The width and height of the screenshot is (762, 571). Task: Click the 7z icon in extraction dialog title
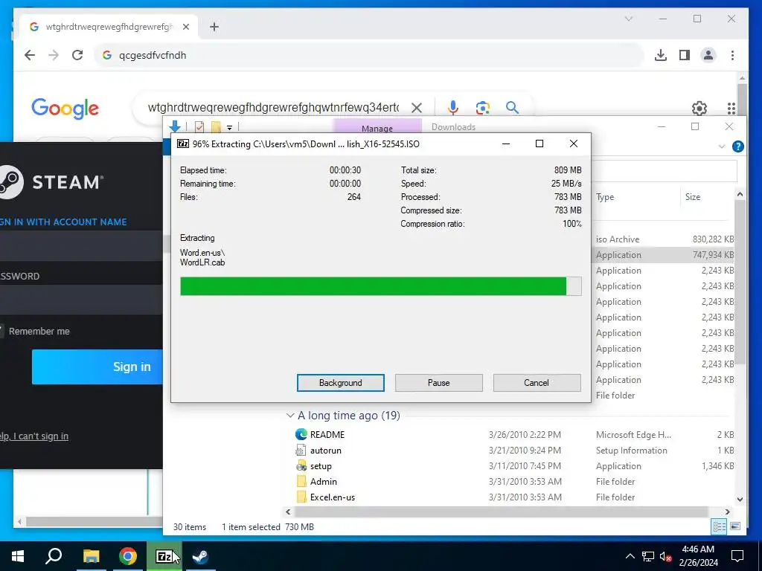[x=183, y=143]
